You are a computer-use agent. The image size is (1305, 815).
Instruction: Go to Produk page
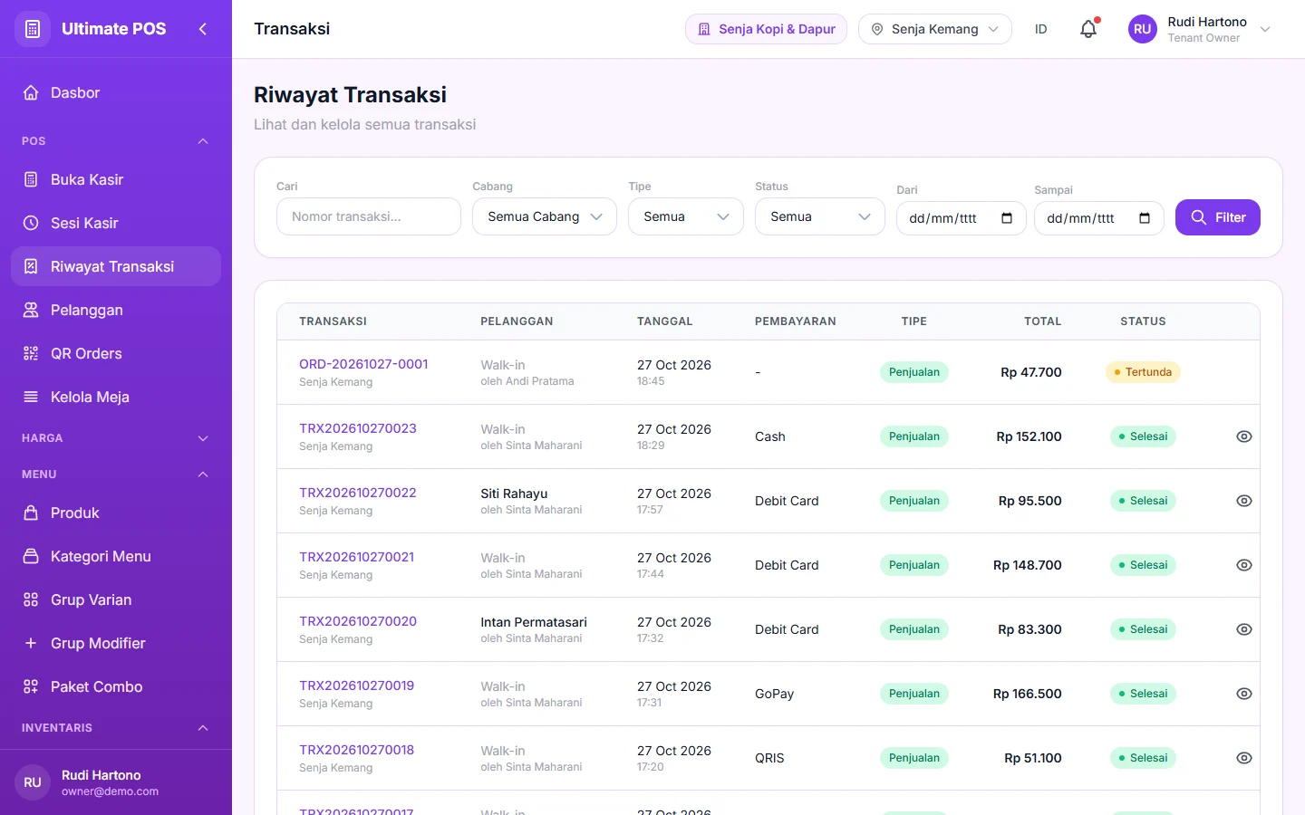coord(116,513)
